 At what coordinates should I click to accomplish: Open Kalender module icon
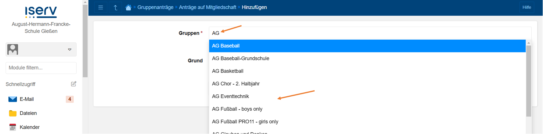coord(13,127)
